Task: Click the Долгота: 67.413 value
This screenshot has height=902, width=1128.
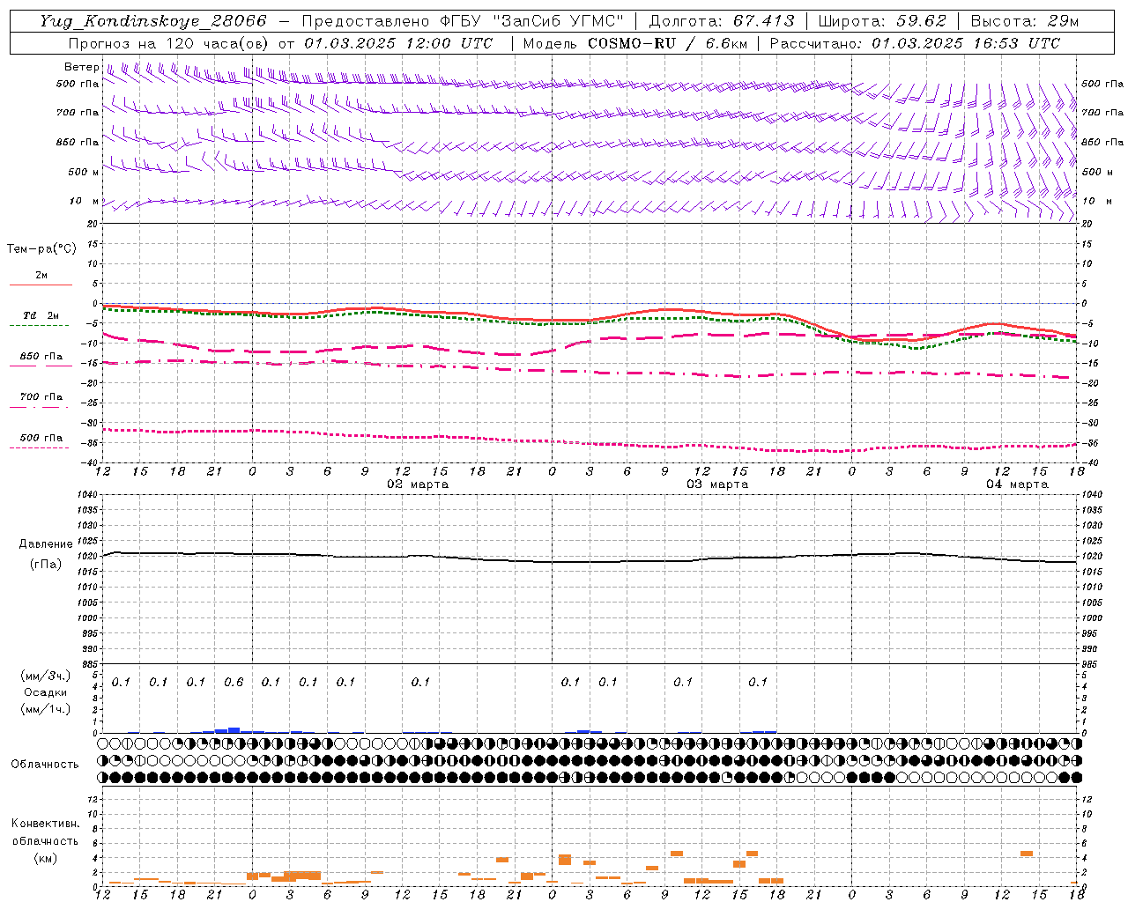Action: click(x=722, y=21)
